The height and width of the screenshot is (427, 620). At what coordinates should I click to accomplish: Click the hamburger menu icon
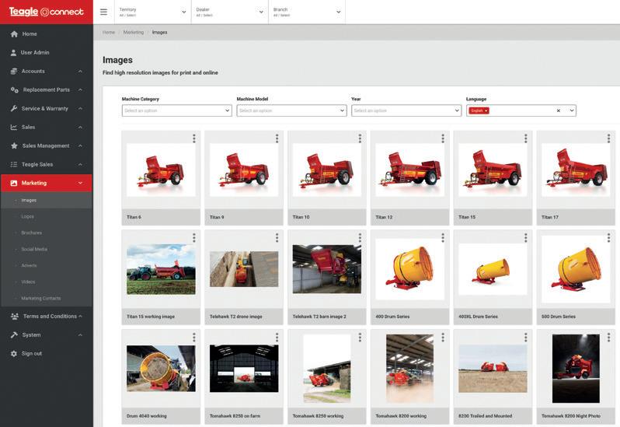click(x=103, y=12)
